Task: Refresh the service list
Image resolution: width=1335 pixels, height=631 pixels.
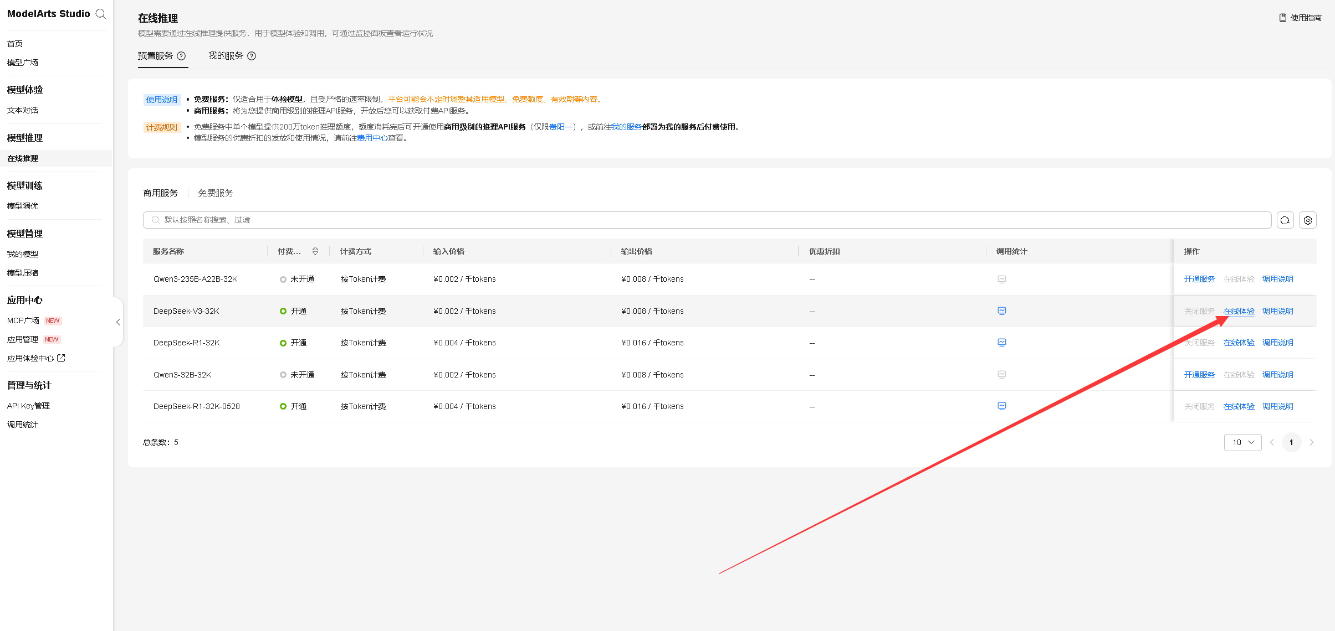Action: (1285, 220)
